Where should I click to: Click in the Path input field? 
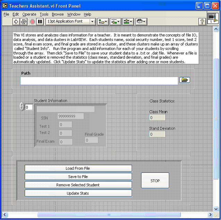[99, 81]
